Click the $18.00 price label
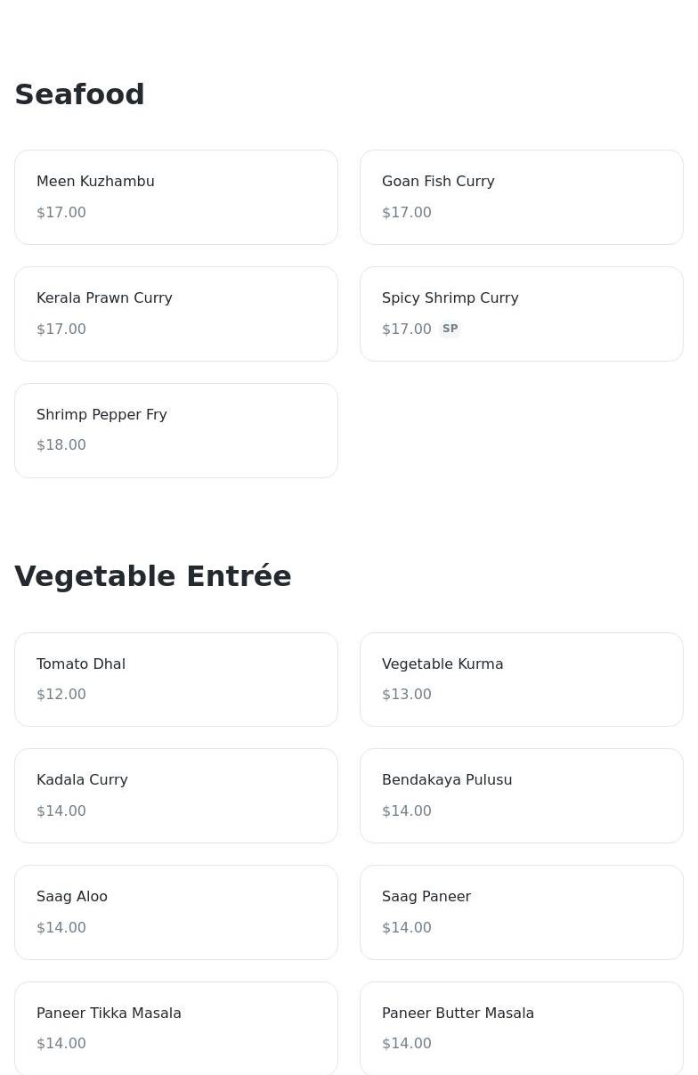Image resolution: width=698 pixels, height=1075 pixels. [x=61, y=445]
